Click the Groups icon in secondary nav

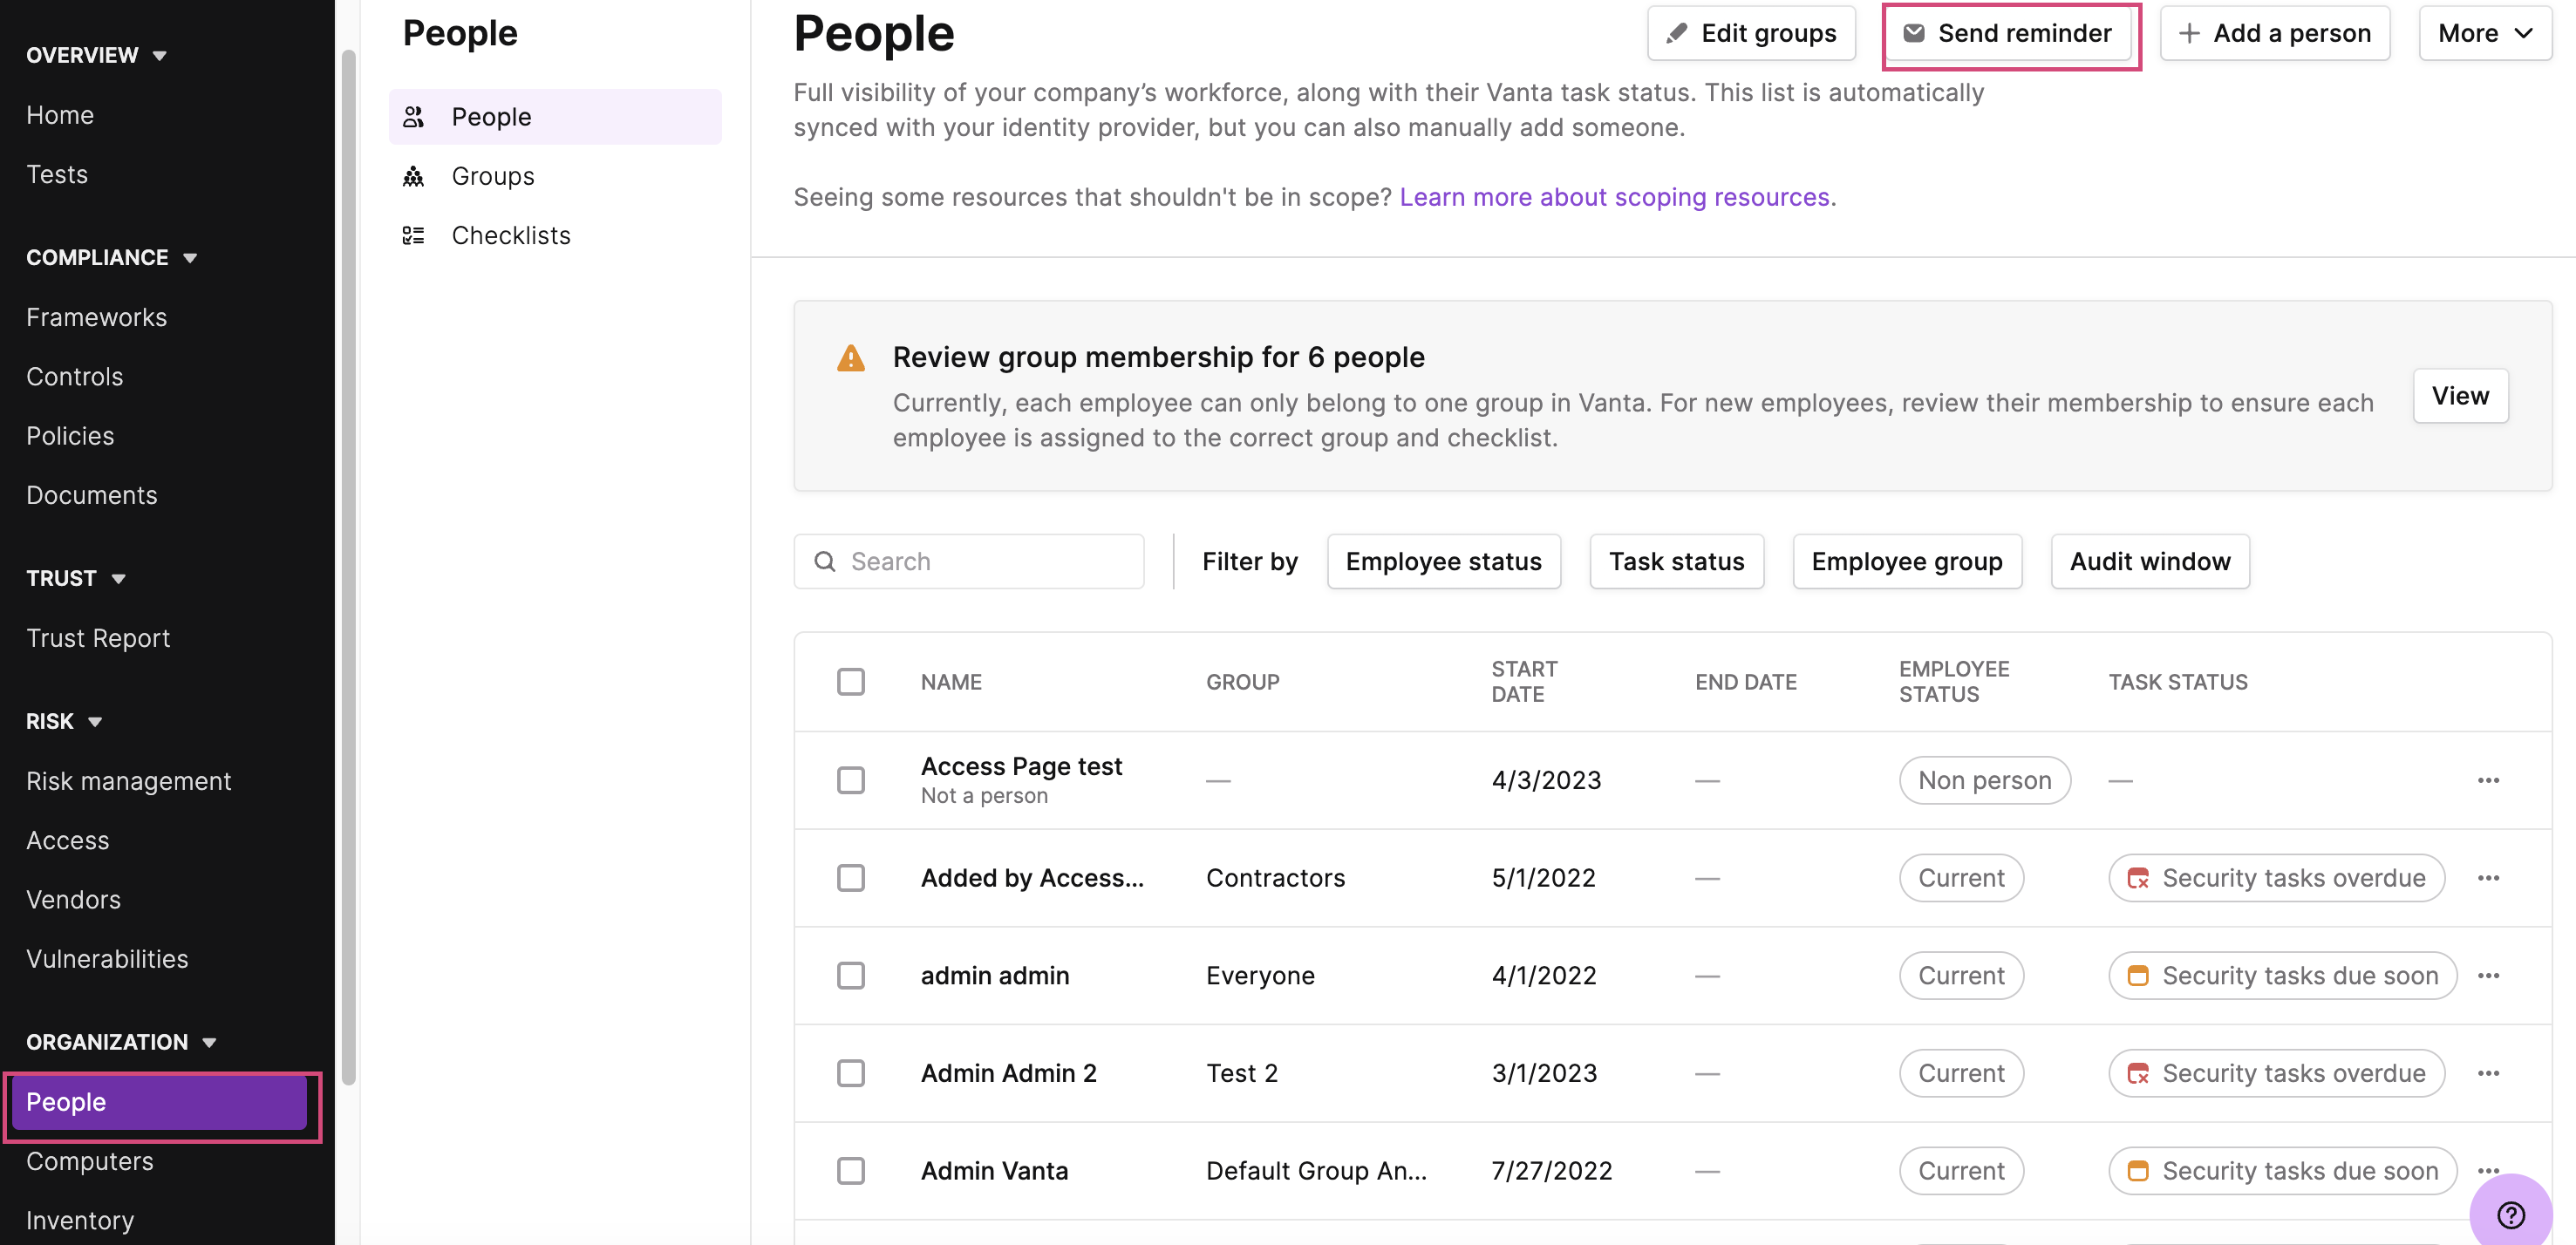click(413, 176)
